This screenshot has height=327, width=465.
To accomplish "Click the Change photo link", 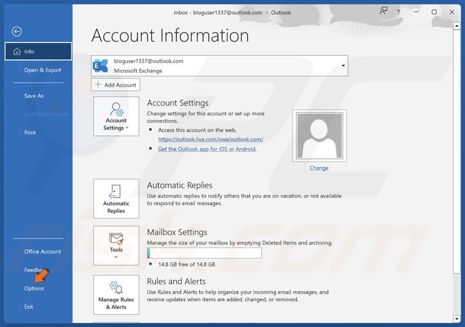I will coord(319,168).
